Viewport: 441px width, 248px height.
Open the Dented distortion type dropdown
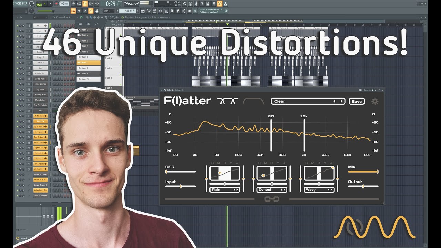(272, 190)
